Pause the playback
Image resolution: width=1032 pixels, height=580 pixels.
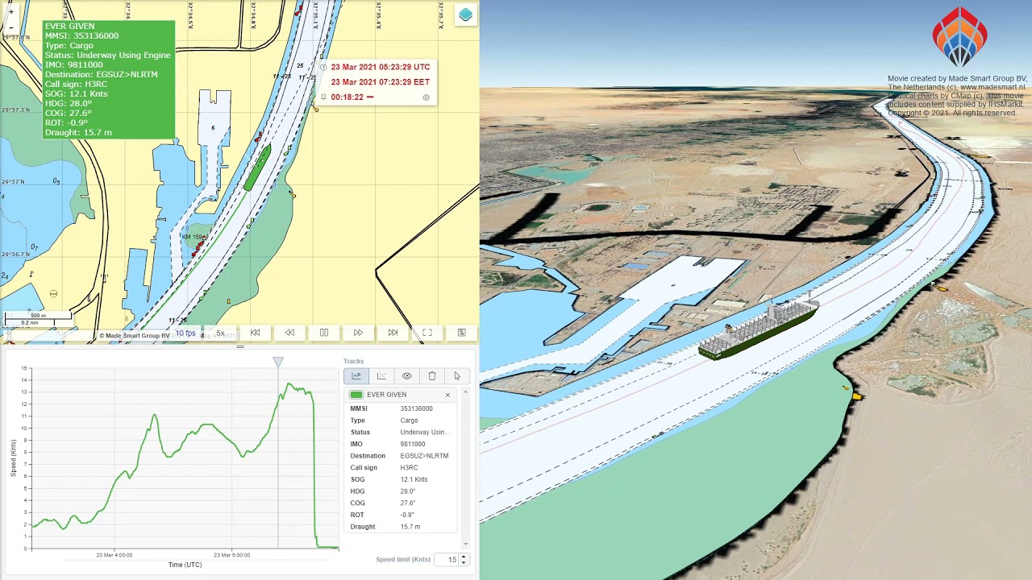(x=323, y=333)
